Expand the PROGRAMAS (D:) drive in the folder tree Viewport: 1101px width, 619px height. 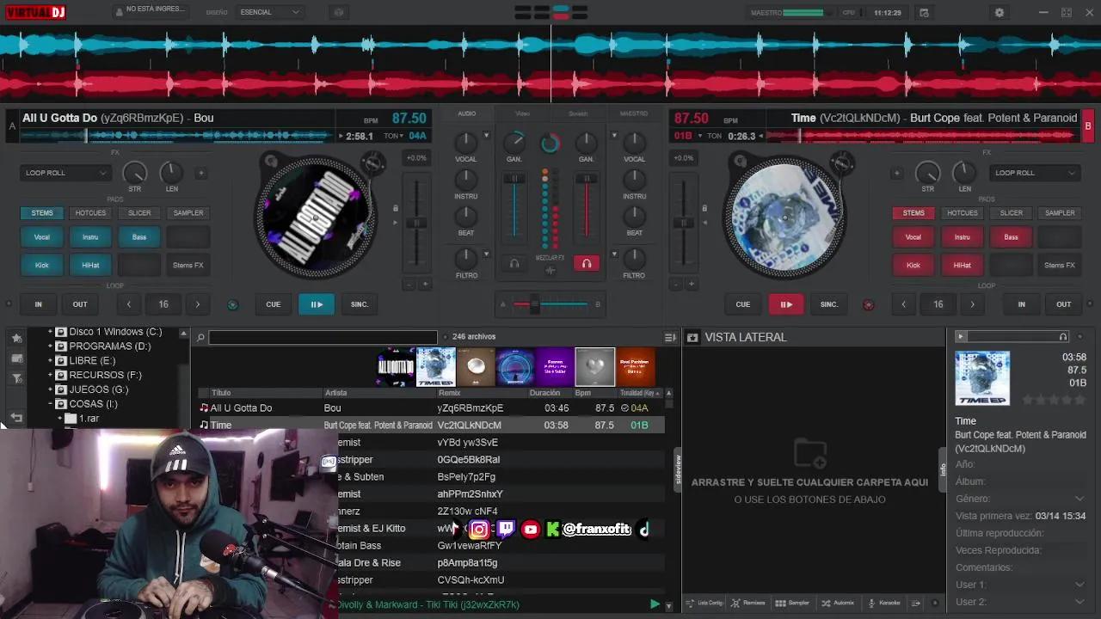pos(50,346)
